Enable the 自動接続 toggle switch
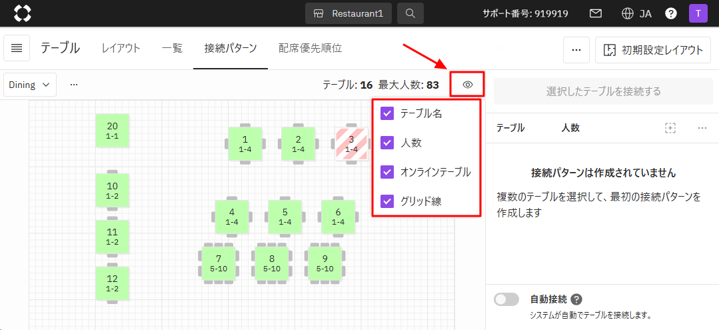719x330 pixels. 506,300
